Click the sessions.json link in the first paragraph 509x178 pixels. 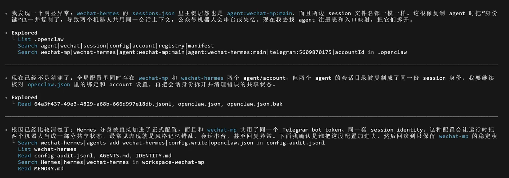click(153, 13)
